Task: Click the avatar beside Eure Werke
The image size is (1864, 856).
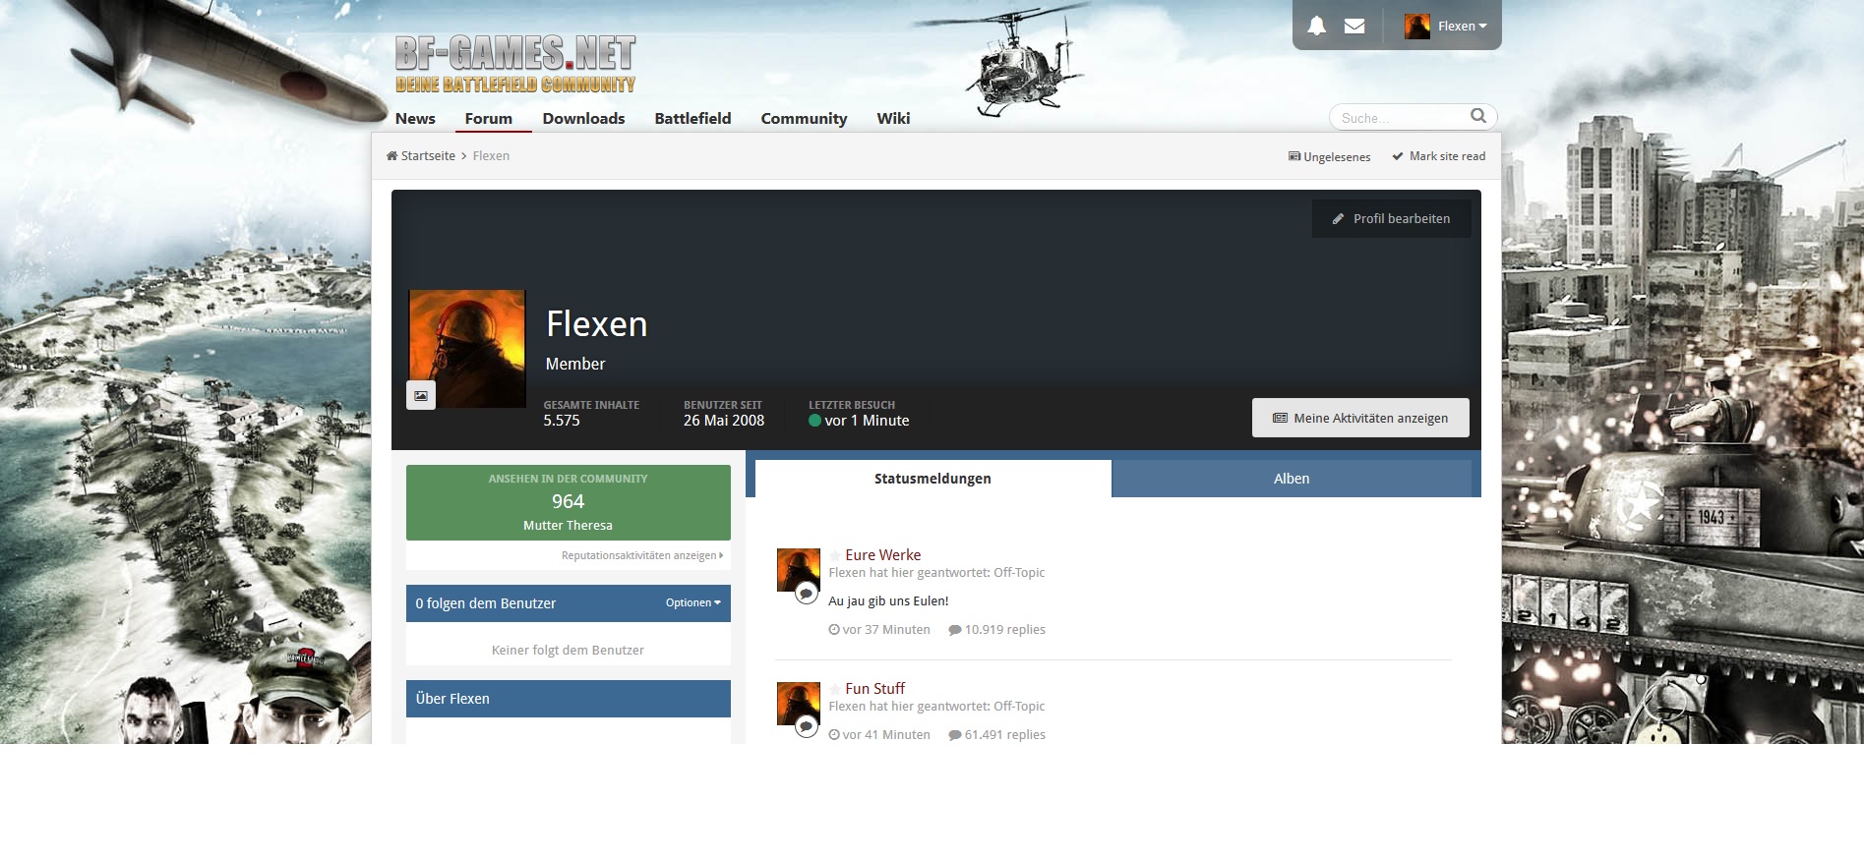Action: (799, 570)
